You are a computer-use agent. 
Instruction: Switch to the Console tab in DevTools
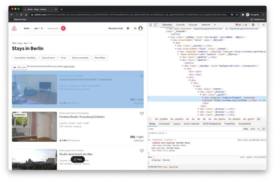click(x=180, y=24)
